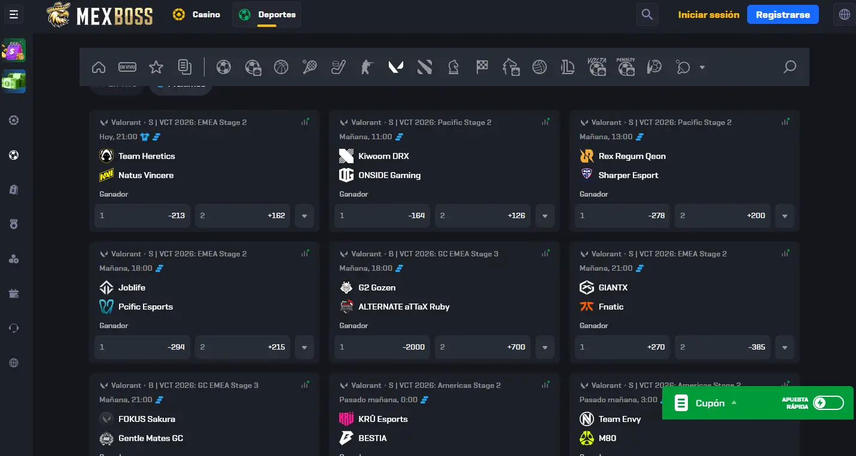The height and width of the screenshot is (456, 856).
Task: Open the header search magnifier button
Action: point(647,14)
